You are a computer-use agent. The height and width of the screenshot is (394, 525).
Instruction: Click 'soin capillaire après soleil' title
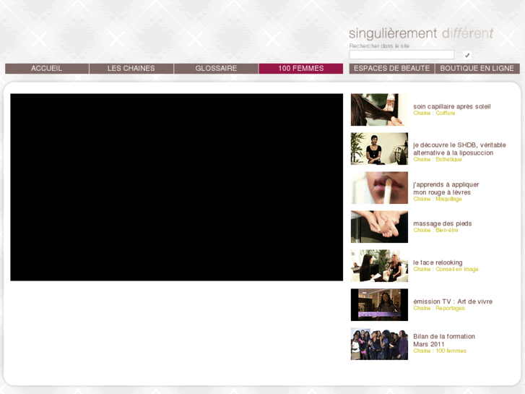pos(451,106)
